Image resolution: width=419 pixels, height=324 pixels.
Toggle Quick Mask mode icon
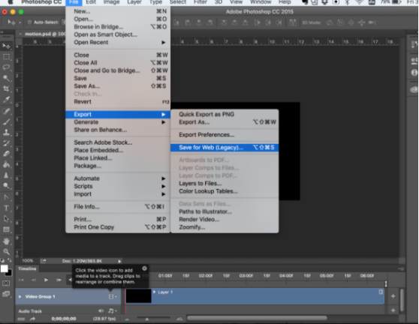coord(6,283)
